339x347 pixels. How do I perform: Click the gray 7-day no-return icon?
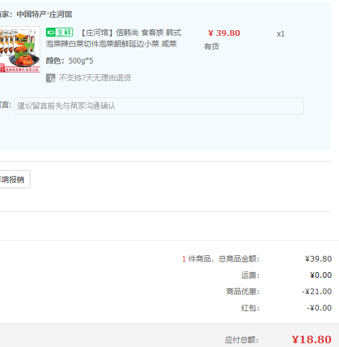pos(50,78)
